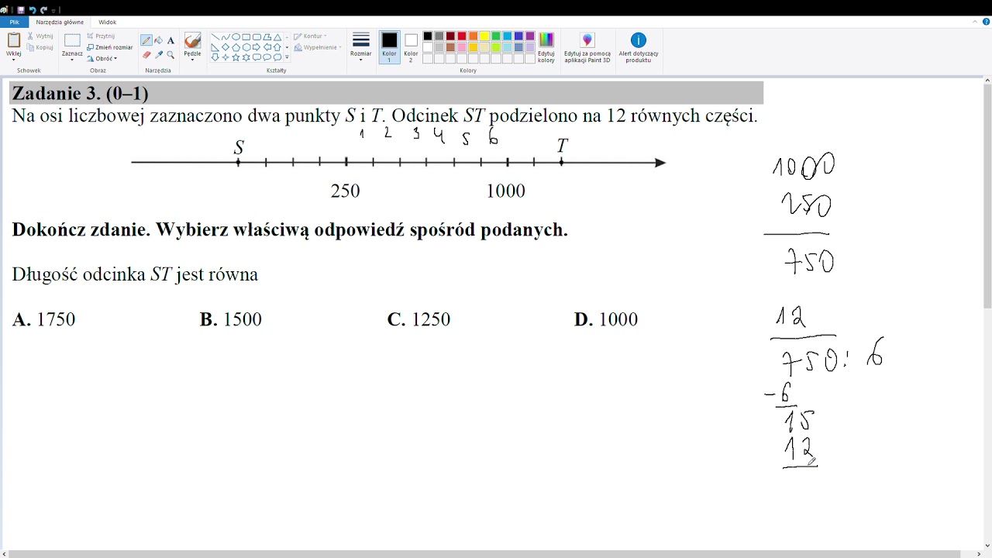Switch to Narzędzia główne tab
The image size is (992, 558).
point(60,22)
